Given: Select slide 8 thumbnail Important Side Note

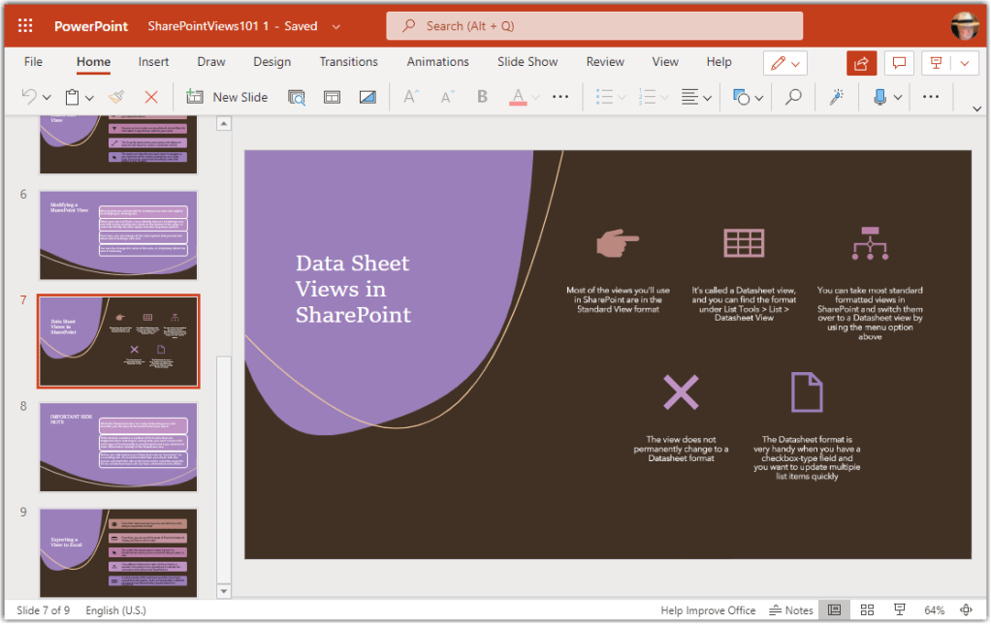Looking at the screenshot, I should pyautogui.click(x=118, y=447).
